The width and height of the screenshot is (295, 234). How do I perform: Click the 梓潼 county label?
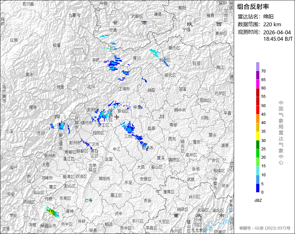click(x=137, y=107)
